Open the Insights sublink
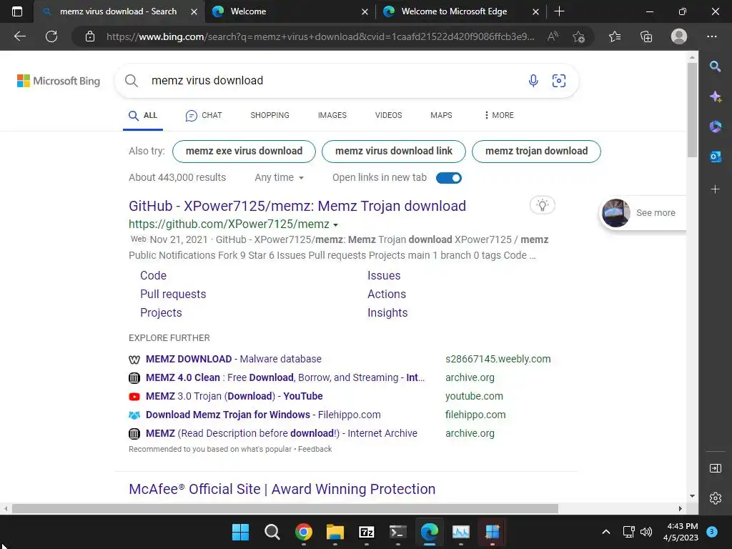The height and width of the screenshot is (549, 732). point(387,313)
